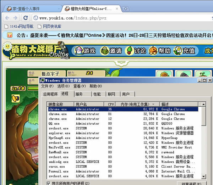Open a new tab with plus button
The image size is (213, 185).
(126, 9)
